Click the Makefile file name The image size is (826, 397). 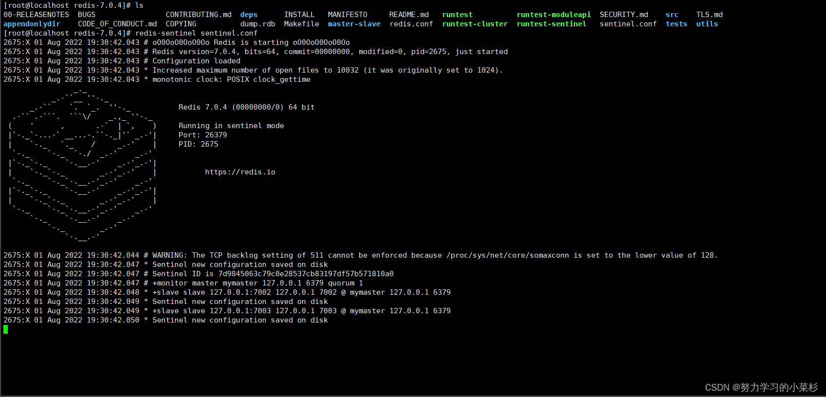pos(302,24)
